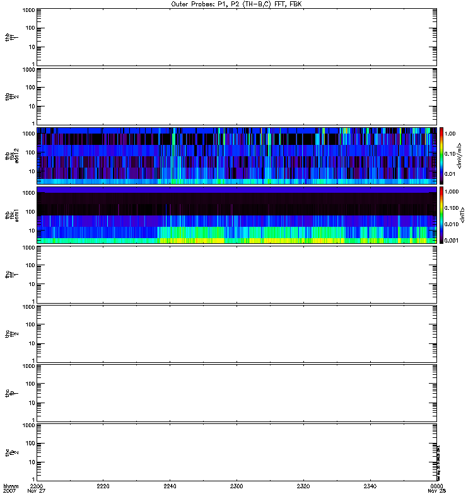473x504 pixels.
Task: Click the empty thb fff 2 panel
Action: click(x=237, y=96)
